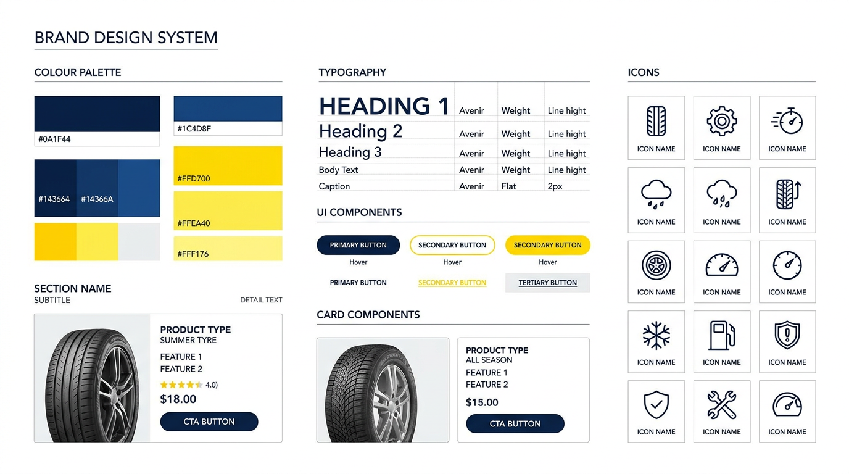Select the gear cog icon
This screenshot has height=474, width=849.
(x=722, y=121)
